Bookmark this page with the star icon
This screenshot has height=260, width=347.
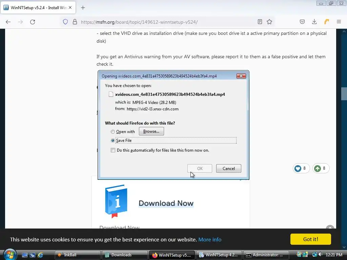(x=269, y=22)
